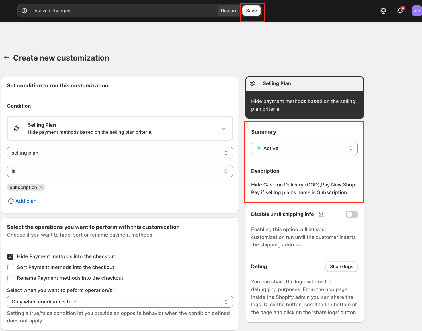This screenshot has width=422, height=331.
Task: Open 'Only when condition is true' dropdown
Action: [x=120, y=302]
